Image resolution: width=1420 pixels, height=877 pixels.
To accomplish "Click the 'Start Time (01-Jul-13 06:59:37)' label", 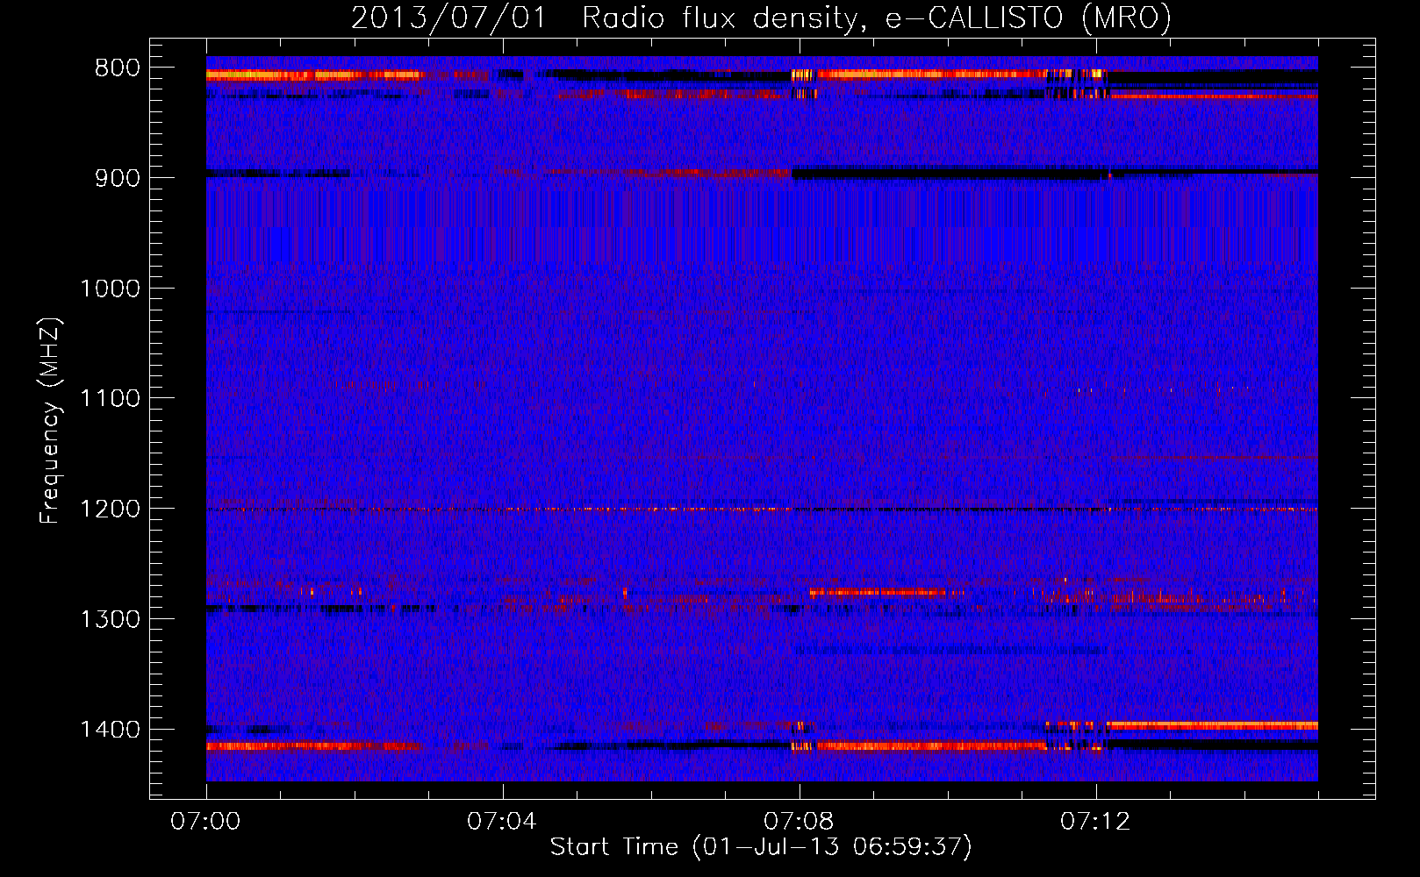I will click(x=761, y=847).
